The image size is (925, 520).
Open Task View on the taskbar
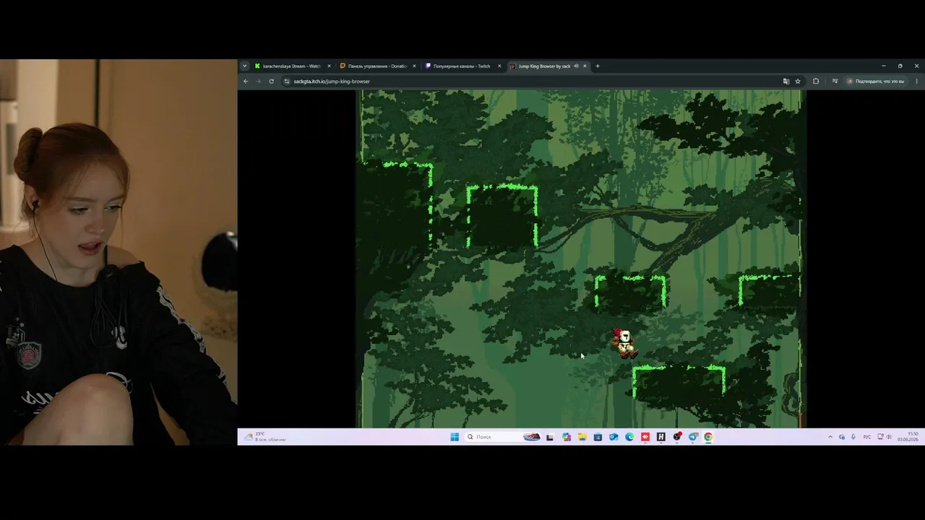tap(550, 437)
